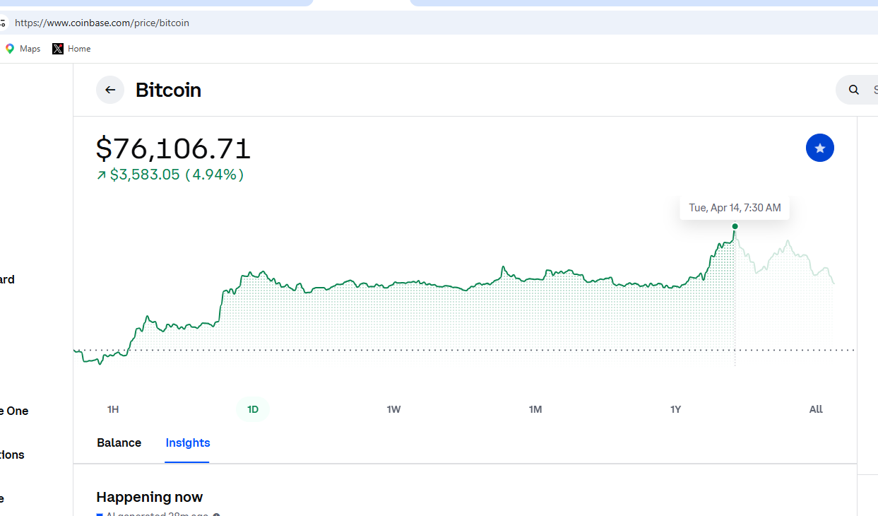Open the Maps bookmark icon
This screenshot has width=878, height=516.
tap(10, 49)
